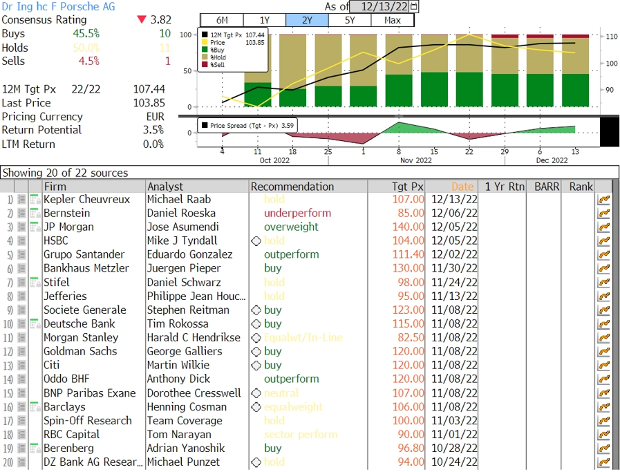The width and height of the screenshot is (620, 472).
Task: Click the diamond icon beside Stephen Reitman's buy rating
Action: [256, 310]
